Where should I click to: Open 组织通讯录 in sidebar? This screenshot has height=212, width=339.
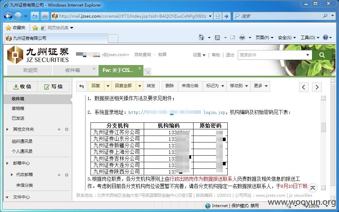coord(22,141)
